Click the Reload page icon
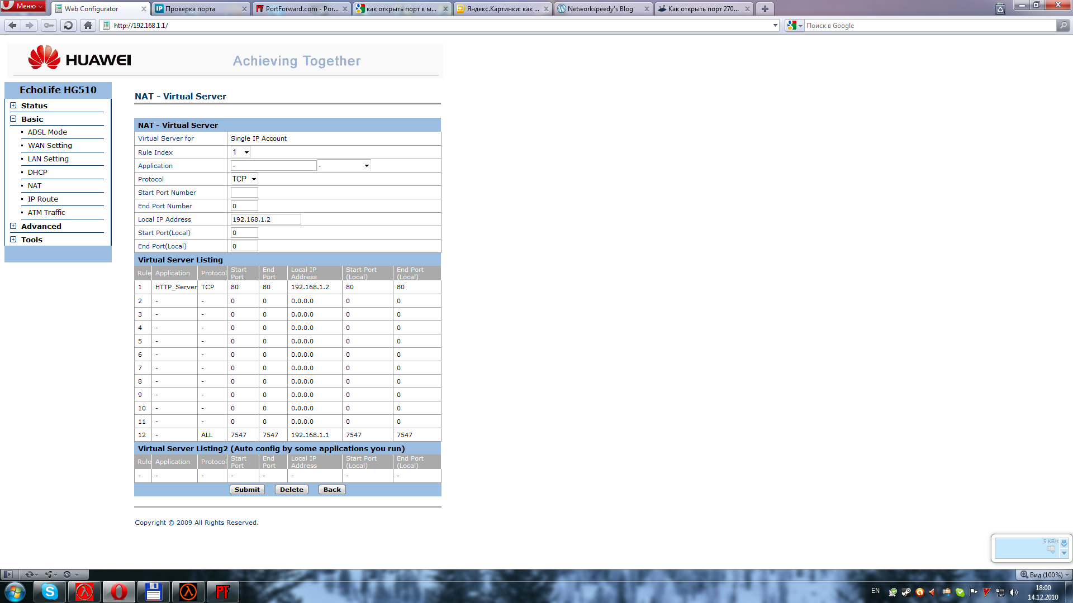1073x603 pixels. pos(68,25)
